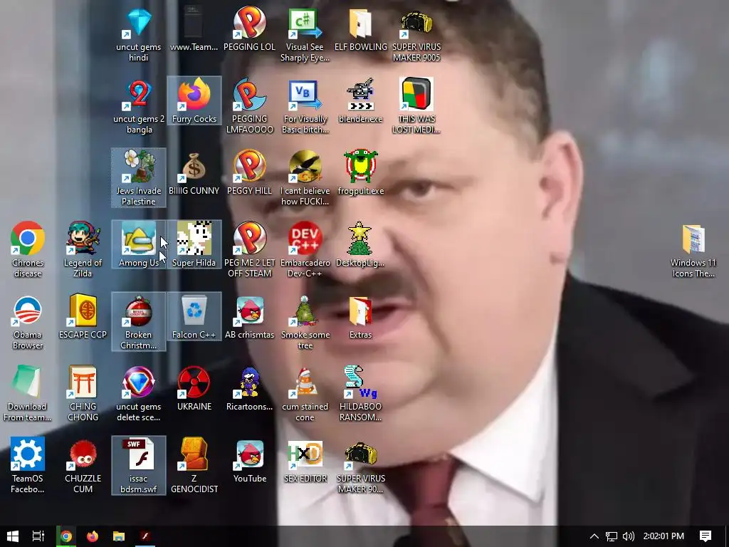
Task: Open the Windows Start menu
Action: click(x=13, y=536)
